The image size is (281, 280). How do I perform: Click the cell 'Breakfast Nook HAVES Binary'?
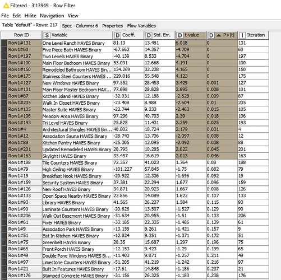click(77, 176)
